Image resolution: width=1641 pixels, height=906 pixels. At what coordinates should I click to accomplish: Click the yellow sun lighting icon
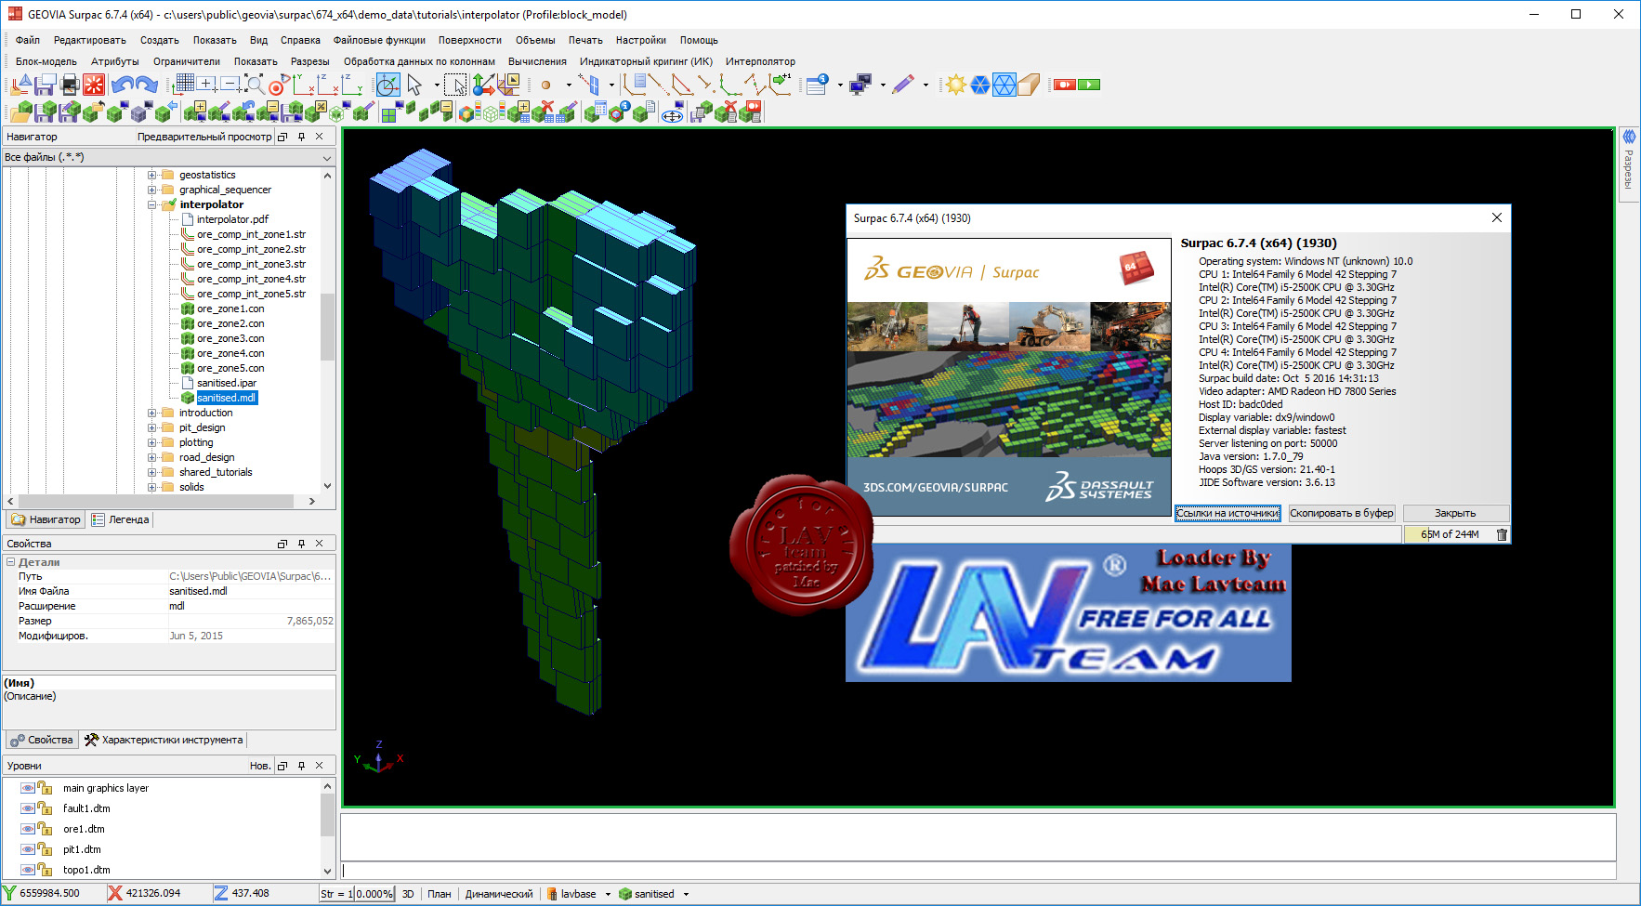tap(955, 85)
